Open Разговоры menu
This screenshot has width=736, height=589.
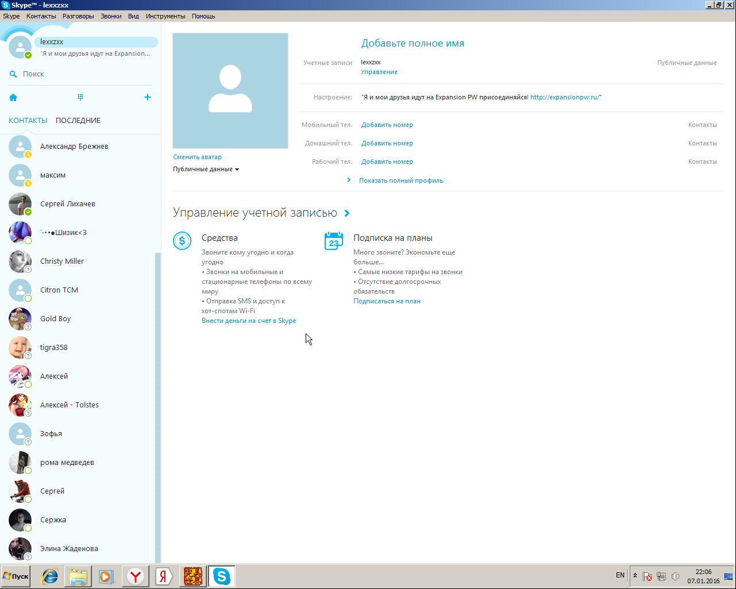(78, 16)
